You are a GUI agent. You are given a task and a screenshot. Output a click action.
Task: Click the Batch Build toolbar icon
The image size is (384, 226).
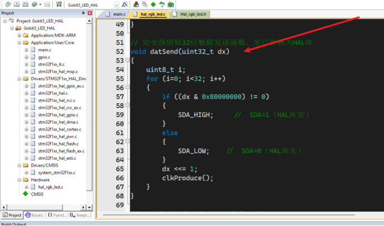(x=35, y=4)
